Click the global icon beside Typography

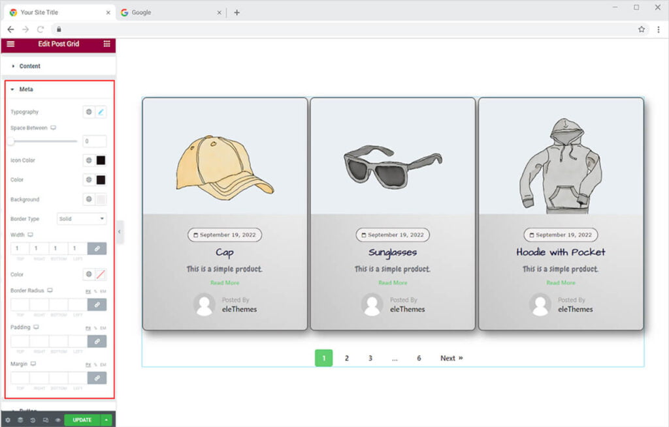point(89,112)
